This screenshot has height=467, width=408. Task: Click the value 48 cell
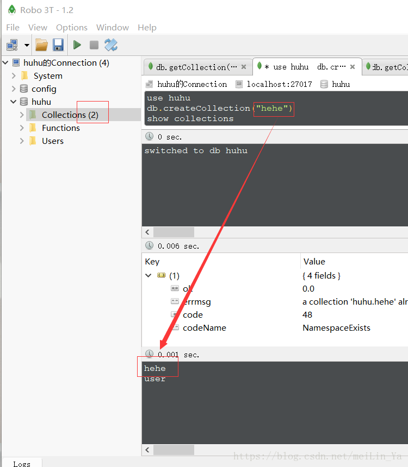[307, 315]
